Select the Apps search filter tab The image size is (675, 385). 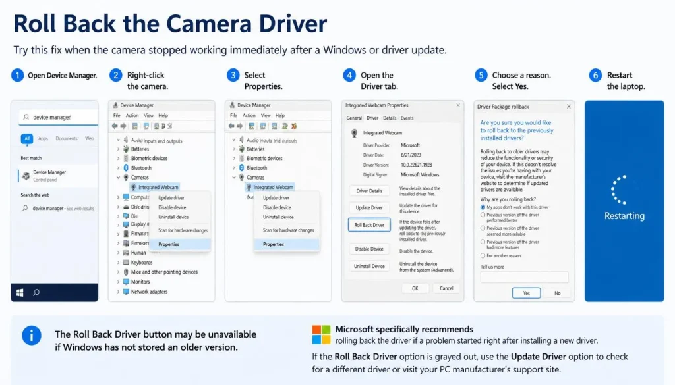coord(43,138)
